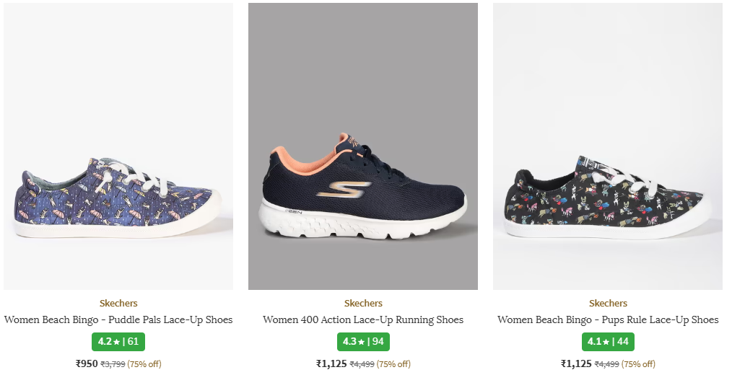
Task: Click Skechers brand above 400 Action shoes
Action: pos(363,304)
